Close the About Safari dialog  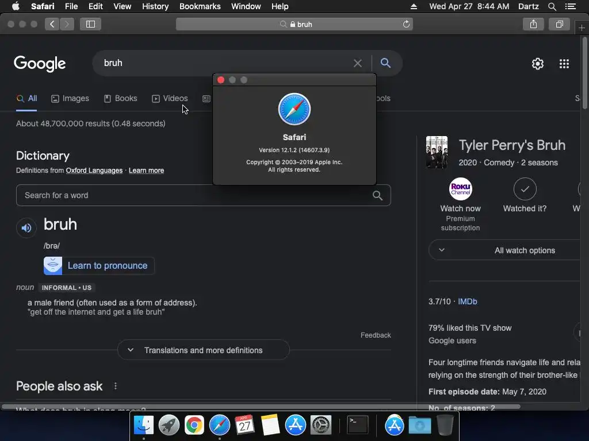click(221, 80)
